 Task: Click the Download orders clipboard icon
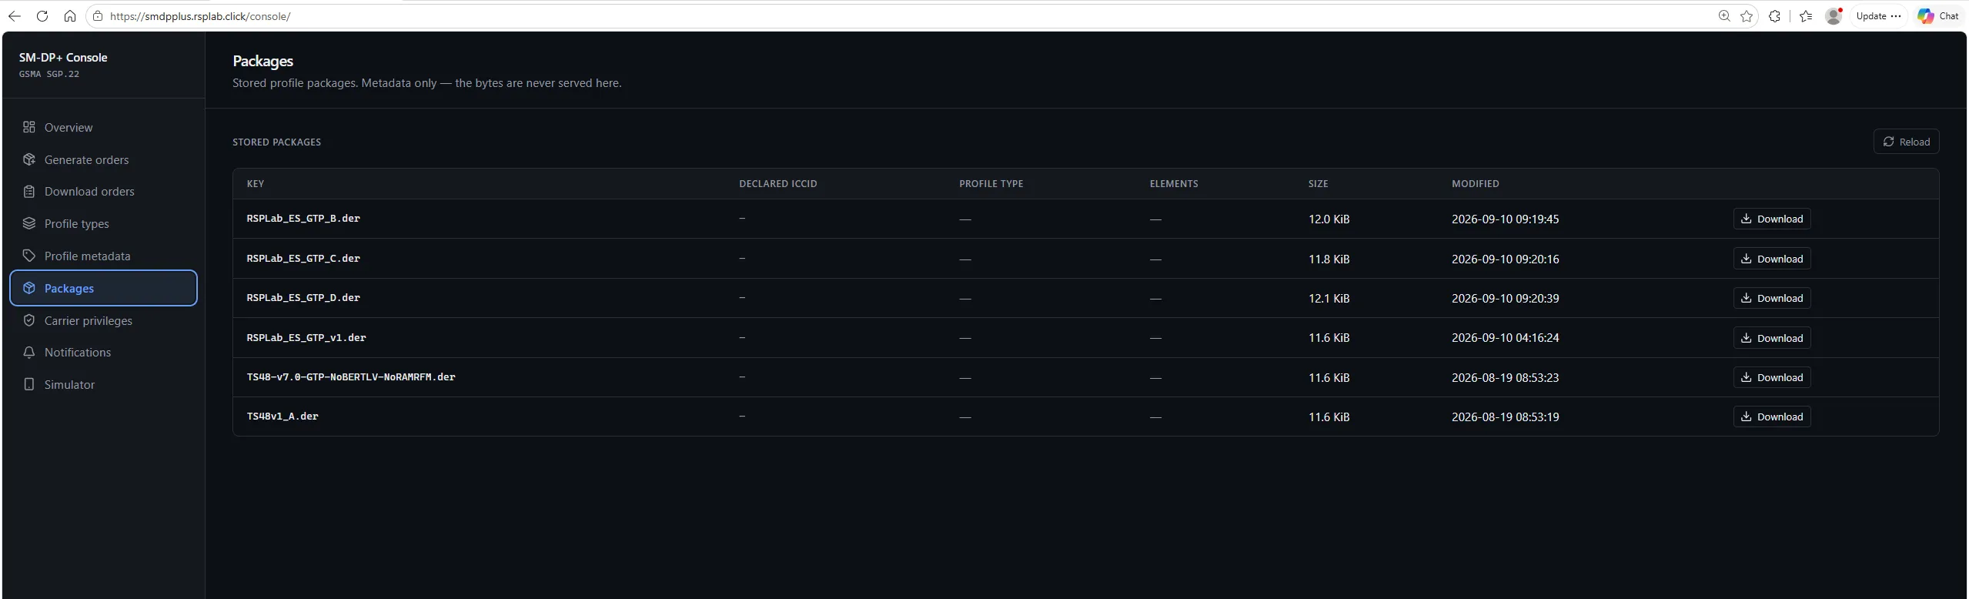coord(29,191)
